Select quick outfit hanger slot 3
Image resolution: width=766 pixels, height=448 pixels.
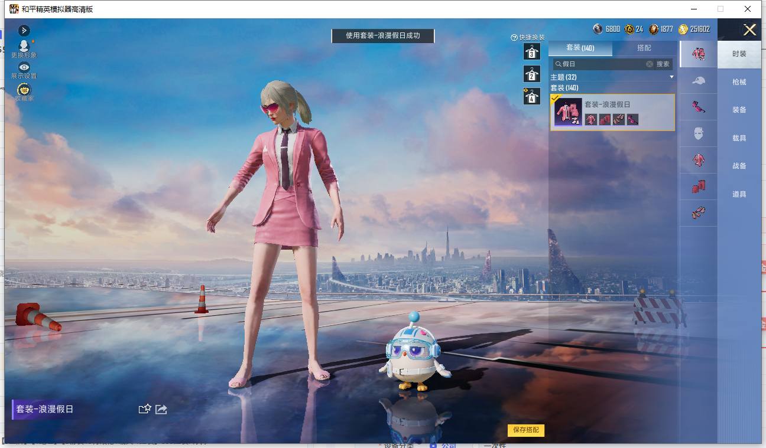531,52
